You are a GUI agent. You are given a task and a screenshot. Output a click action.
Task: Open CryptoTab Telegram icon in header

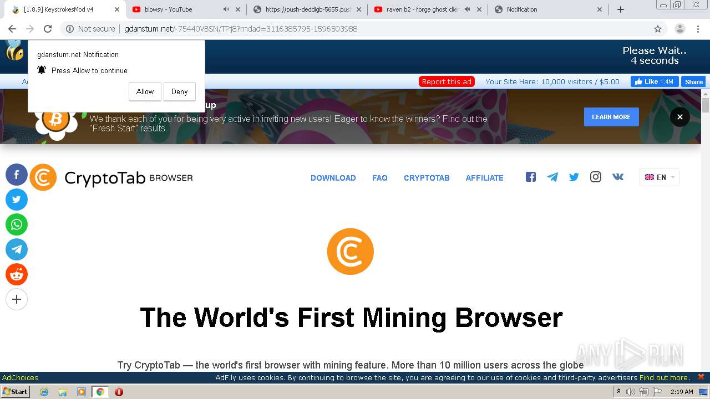[x=552, y=177]
